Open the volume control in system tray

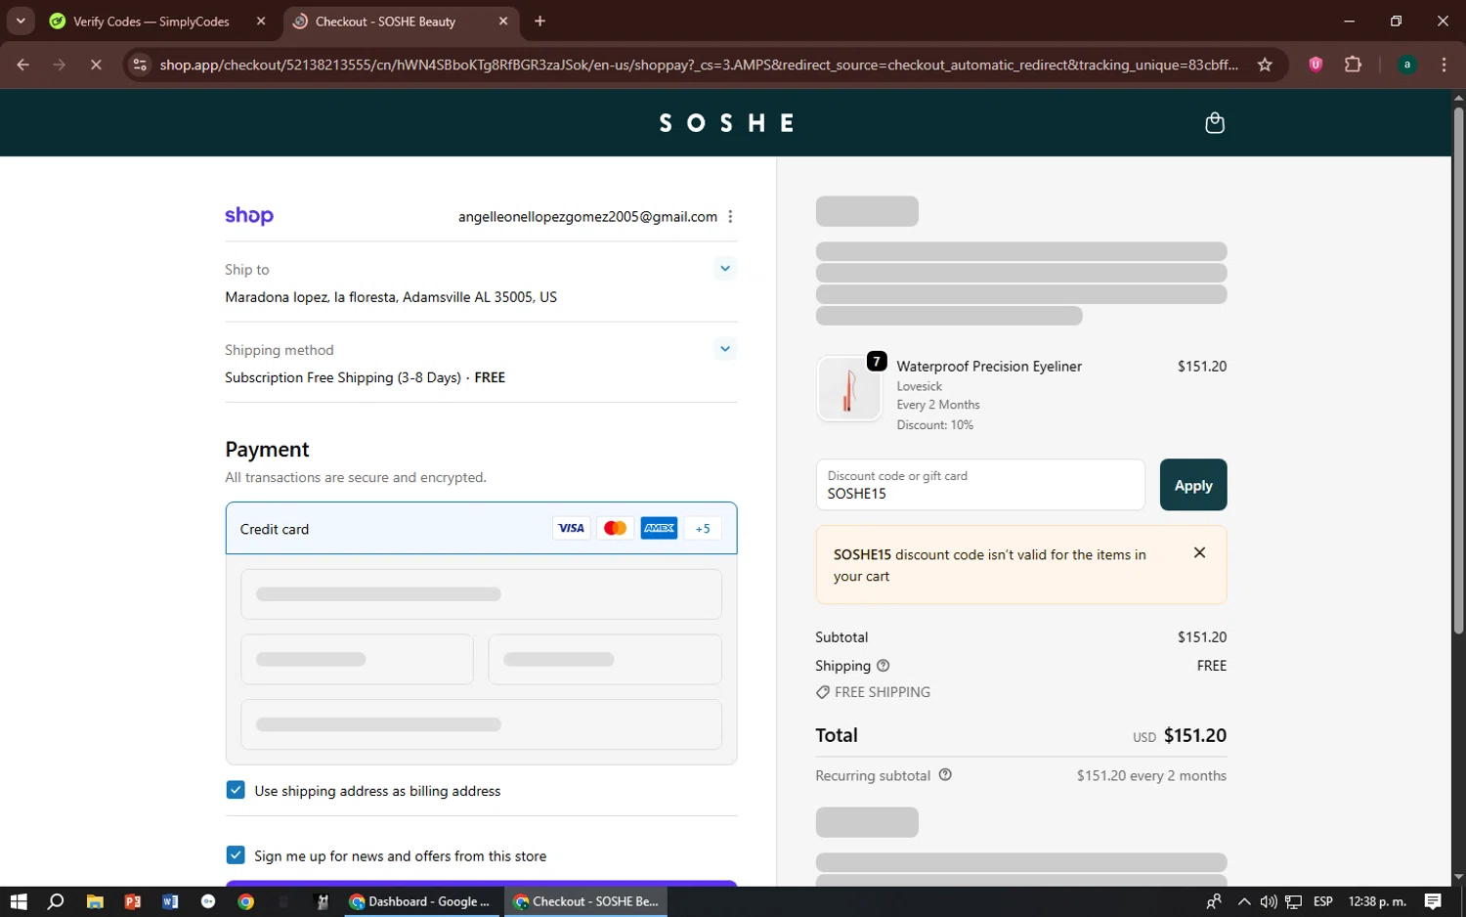point(1269,901)
